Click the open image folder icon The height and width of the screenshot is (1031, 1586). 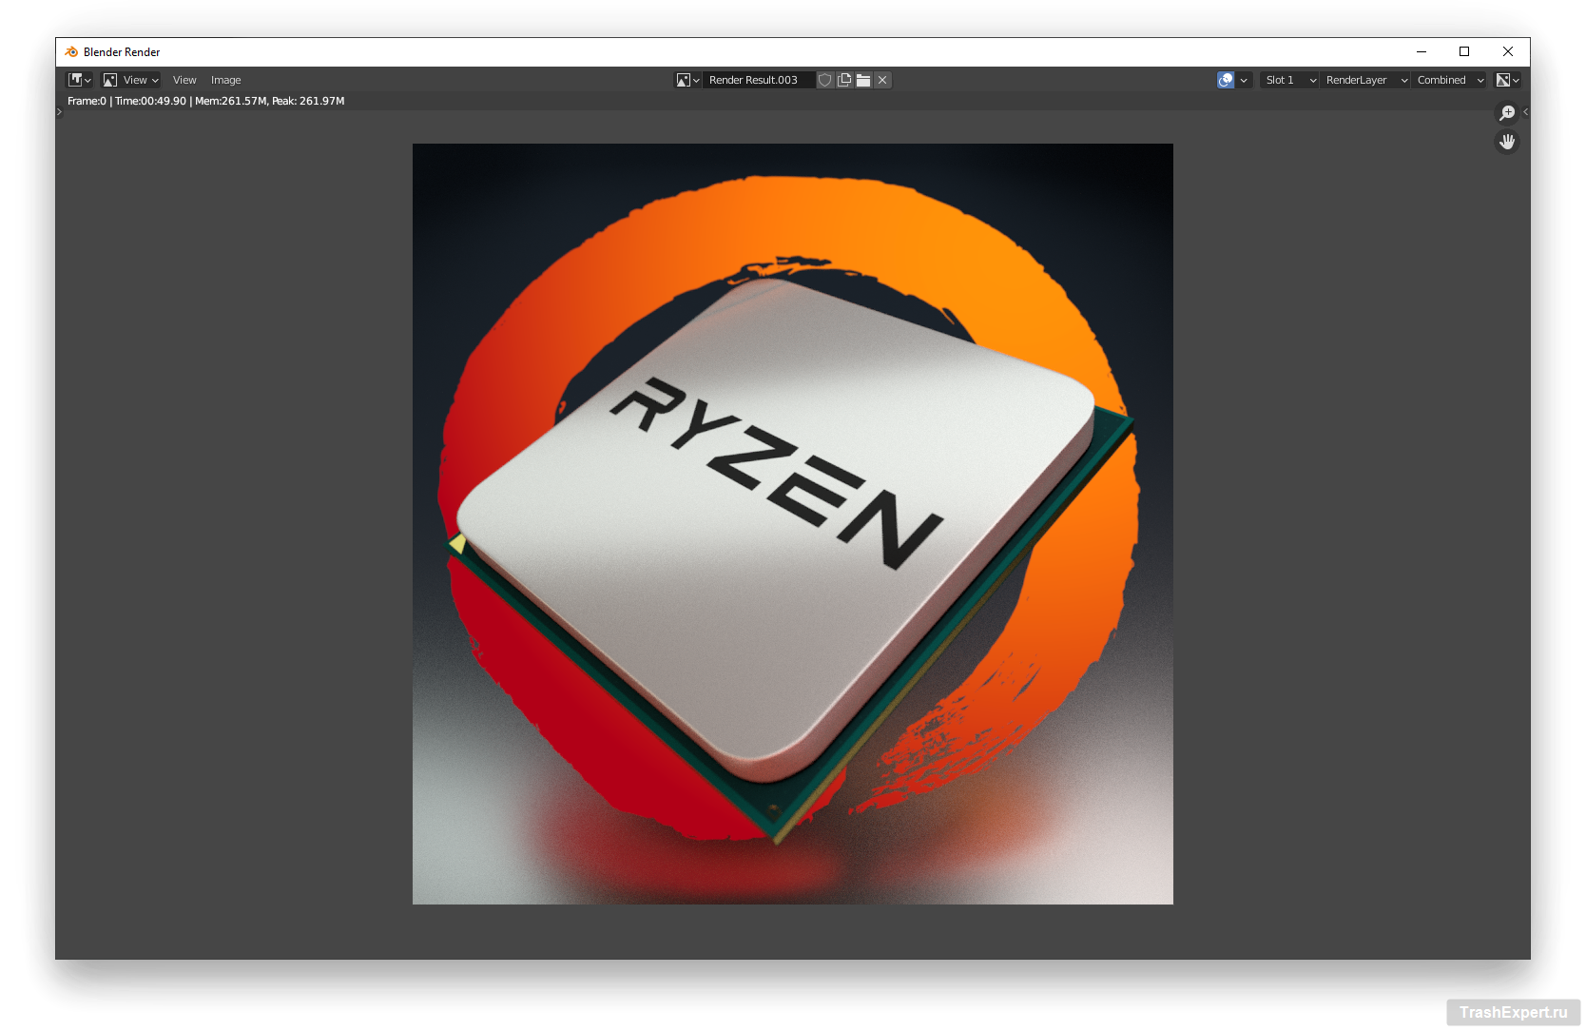863,80
